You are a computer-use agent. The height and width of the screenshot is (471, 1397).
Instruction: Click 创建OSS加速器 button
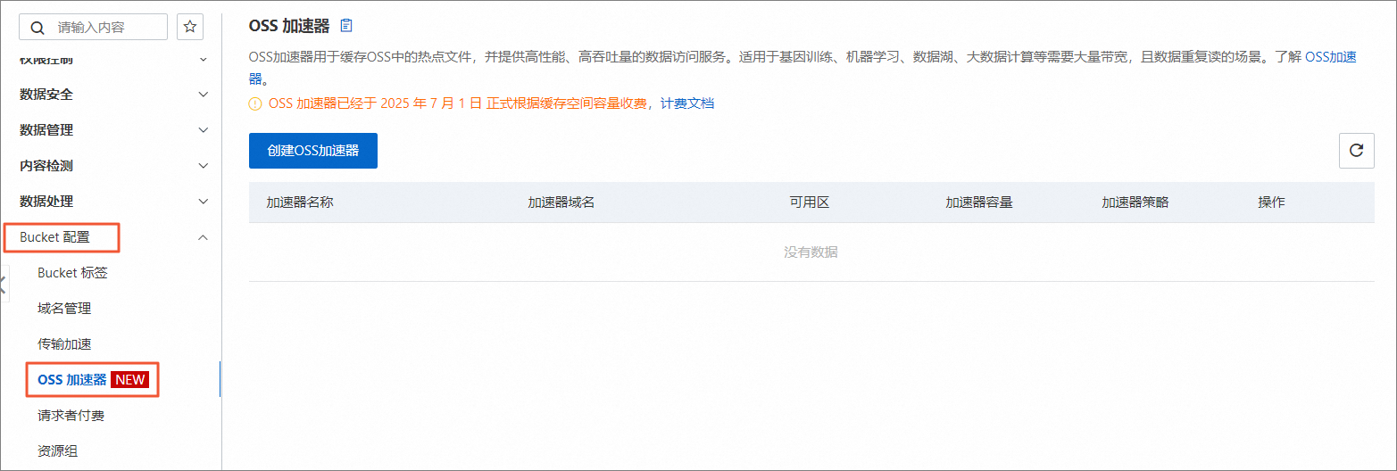pyautogui.click(x=313, y=151)
